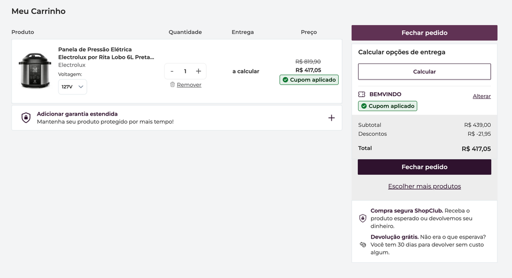Screen dimensions: 512x278
Task: Decrease quantity with the minus button
Action: pos(172,71)
